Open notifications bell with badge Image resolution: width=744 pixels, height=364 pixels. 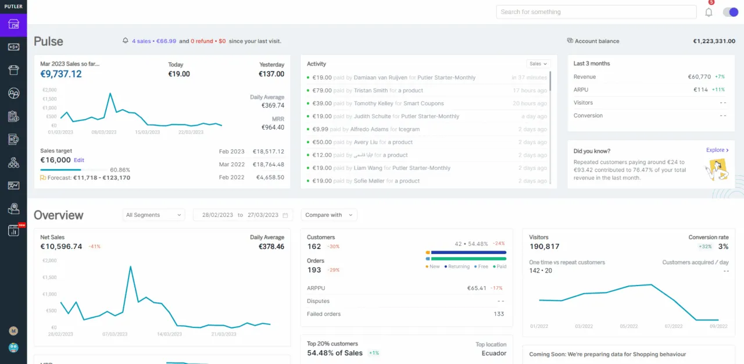pyautogui.click(x=709, y=12)
